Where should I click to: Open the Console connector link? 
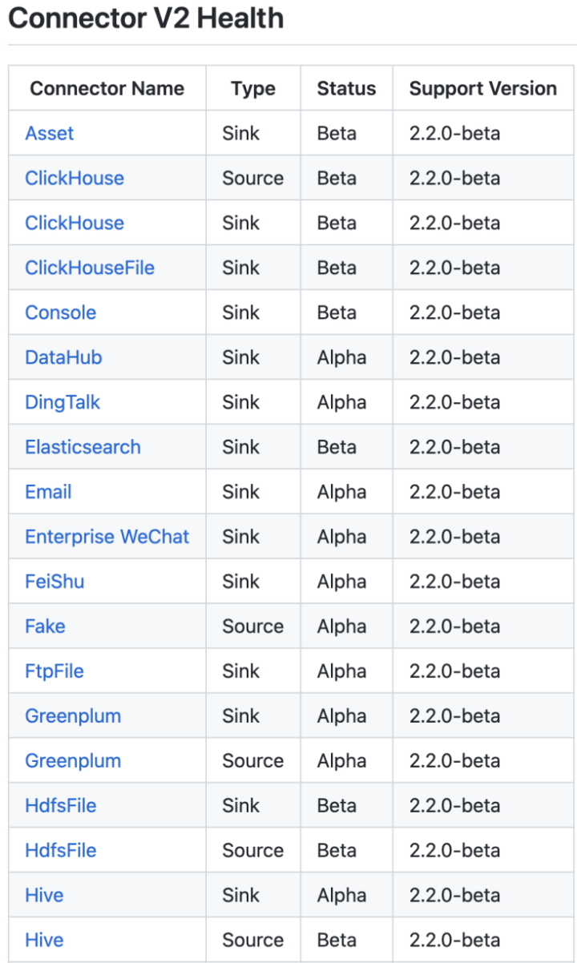[60, 312]
